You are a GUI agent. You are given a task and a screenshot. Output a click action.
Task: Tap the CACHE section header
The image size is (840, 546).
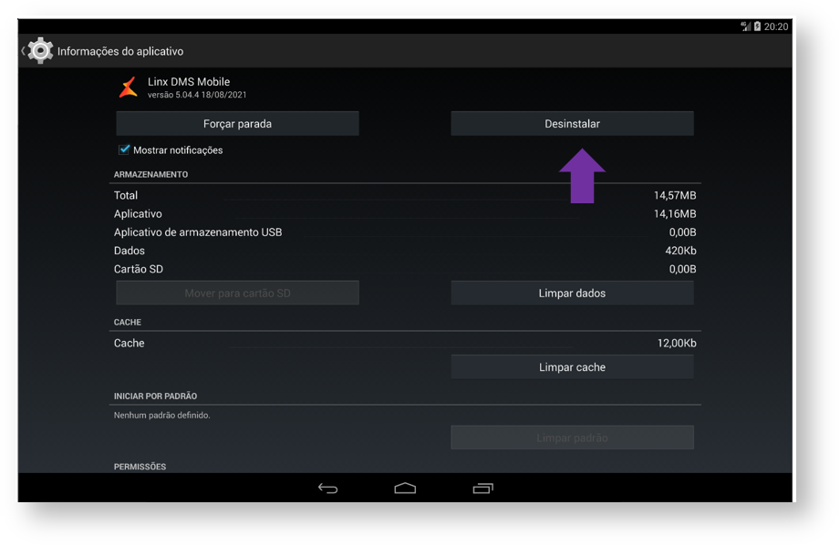pos(128,323)
